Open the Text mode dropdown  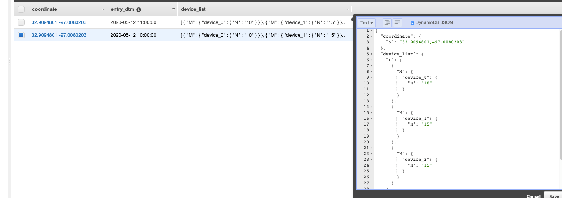(x=367, y=23)
